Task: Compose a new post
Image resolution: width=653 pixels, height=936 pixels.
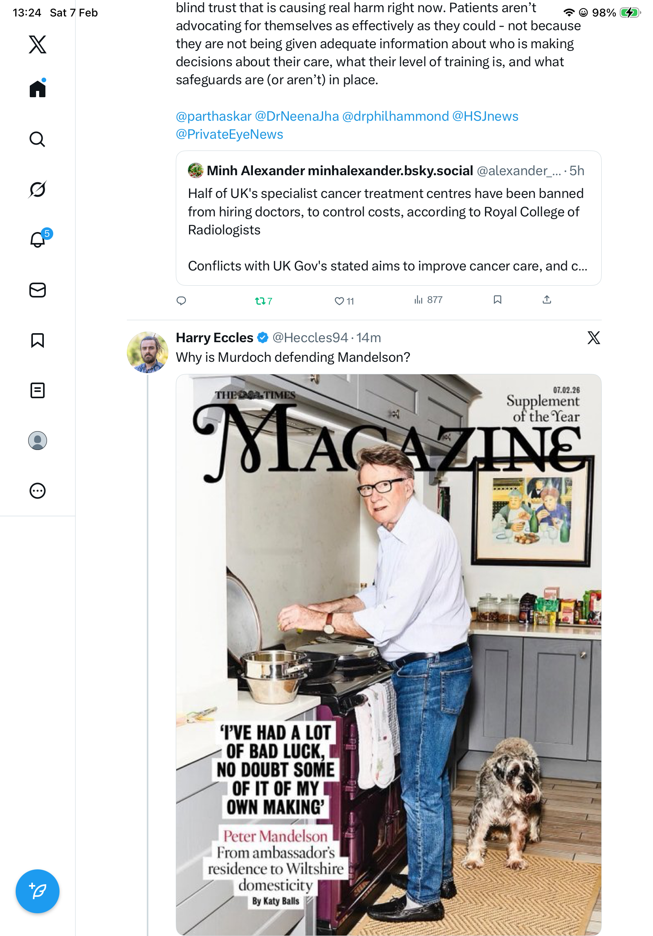Action: pyautogui.click(x=38, y=891)
